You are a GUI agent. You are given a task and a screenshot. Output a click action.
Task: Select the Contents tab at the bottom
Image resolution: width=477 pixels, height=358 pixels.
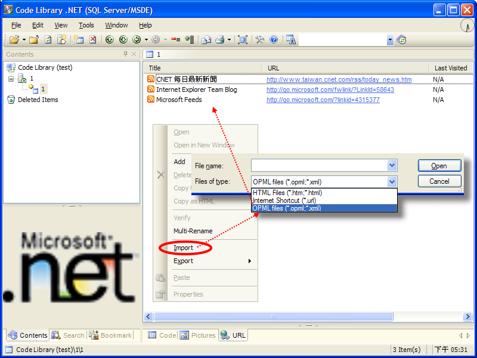(27, 335)
